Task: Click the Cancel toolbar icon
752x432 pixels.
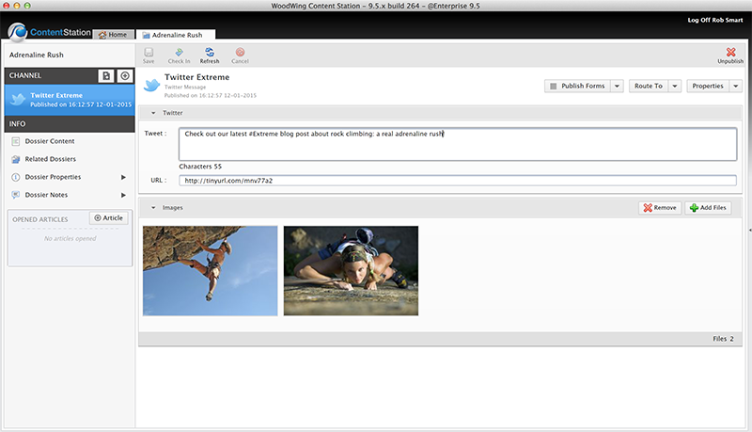Action: pos(240,55)
